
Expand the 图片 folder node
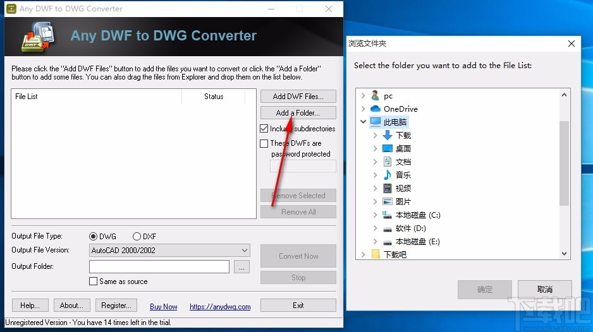(375, 201)
